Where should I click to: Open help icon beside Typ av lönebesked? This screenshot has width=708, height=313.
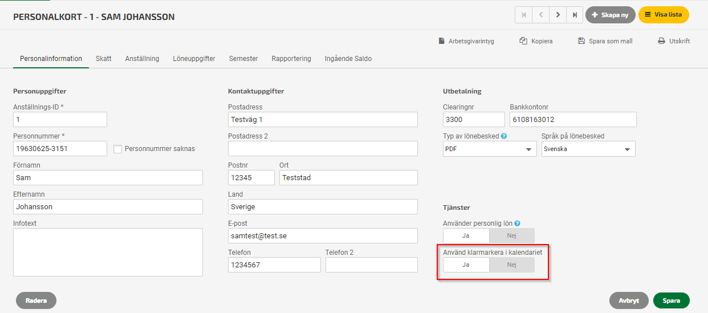point(504,136)
